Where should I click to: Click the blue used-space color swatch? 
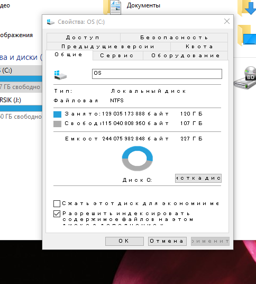pos(57,114)
